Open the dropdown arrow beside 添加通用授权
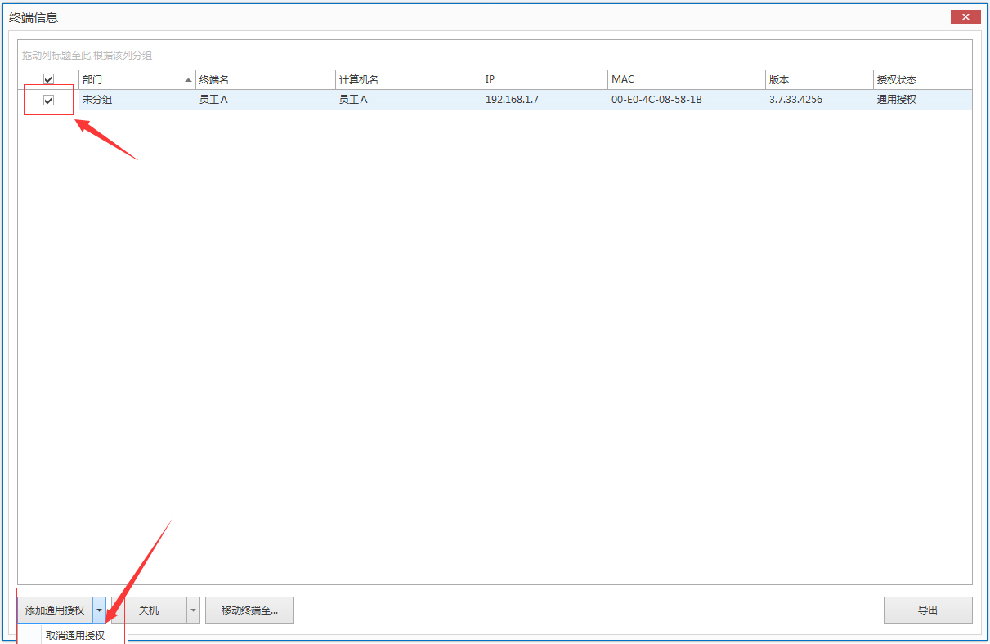The width and height of the screenshot is (990, 644). tap(99, 610)
